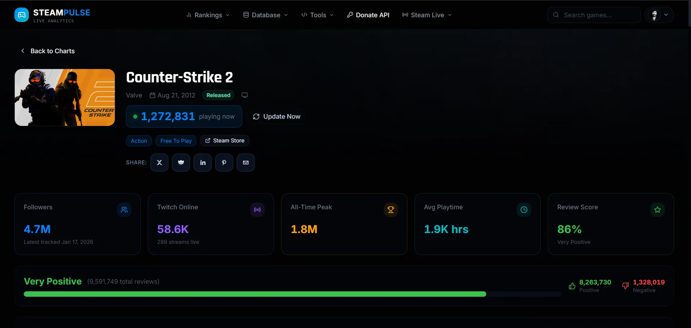
Task: Open the Steam Store link
Action: click(x=225, y=141)
